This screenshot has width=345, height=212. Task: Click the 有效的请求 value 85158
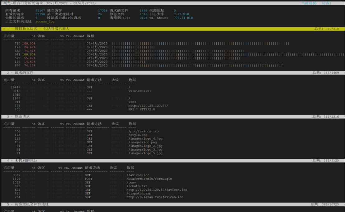(40, 14)
